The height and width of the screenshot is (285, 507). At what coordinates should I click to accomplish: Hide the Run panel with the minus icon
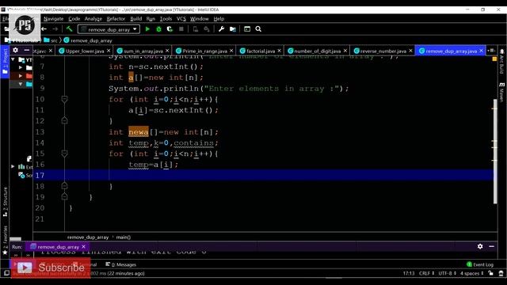coord(491,246)
